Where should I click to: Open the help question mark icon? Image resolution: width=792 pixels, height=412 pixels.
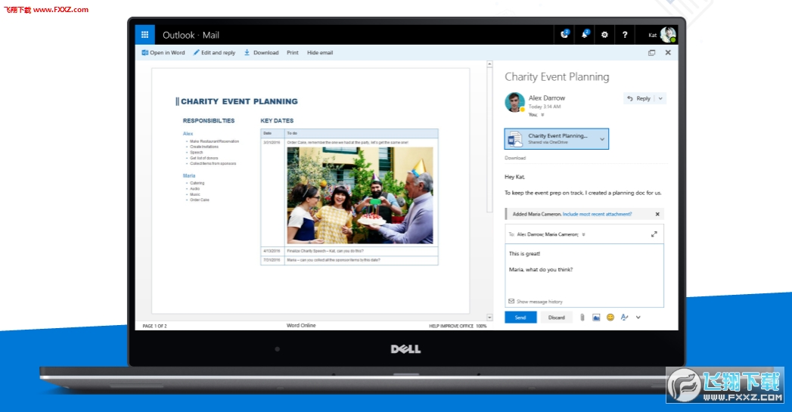pyautogui.click(x=625, y=35)
